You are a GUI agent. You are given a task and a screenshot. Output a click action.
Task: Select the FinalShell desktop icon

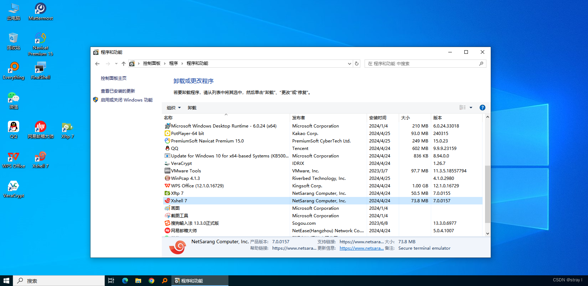[40, 71]
